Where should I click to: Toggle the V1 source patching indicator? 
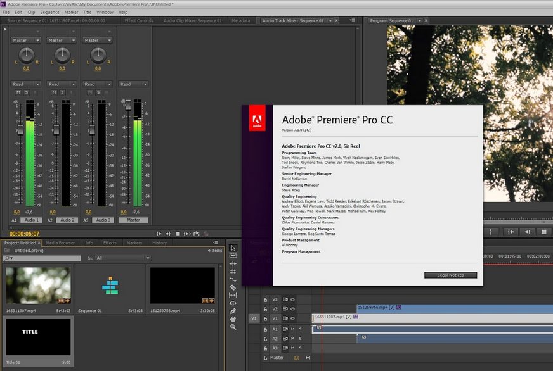pos(254,318)
